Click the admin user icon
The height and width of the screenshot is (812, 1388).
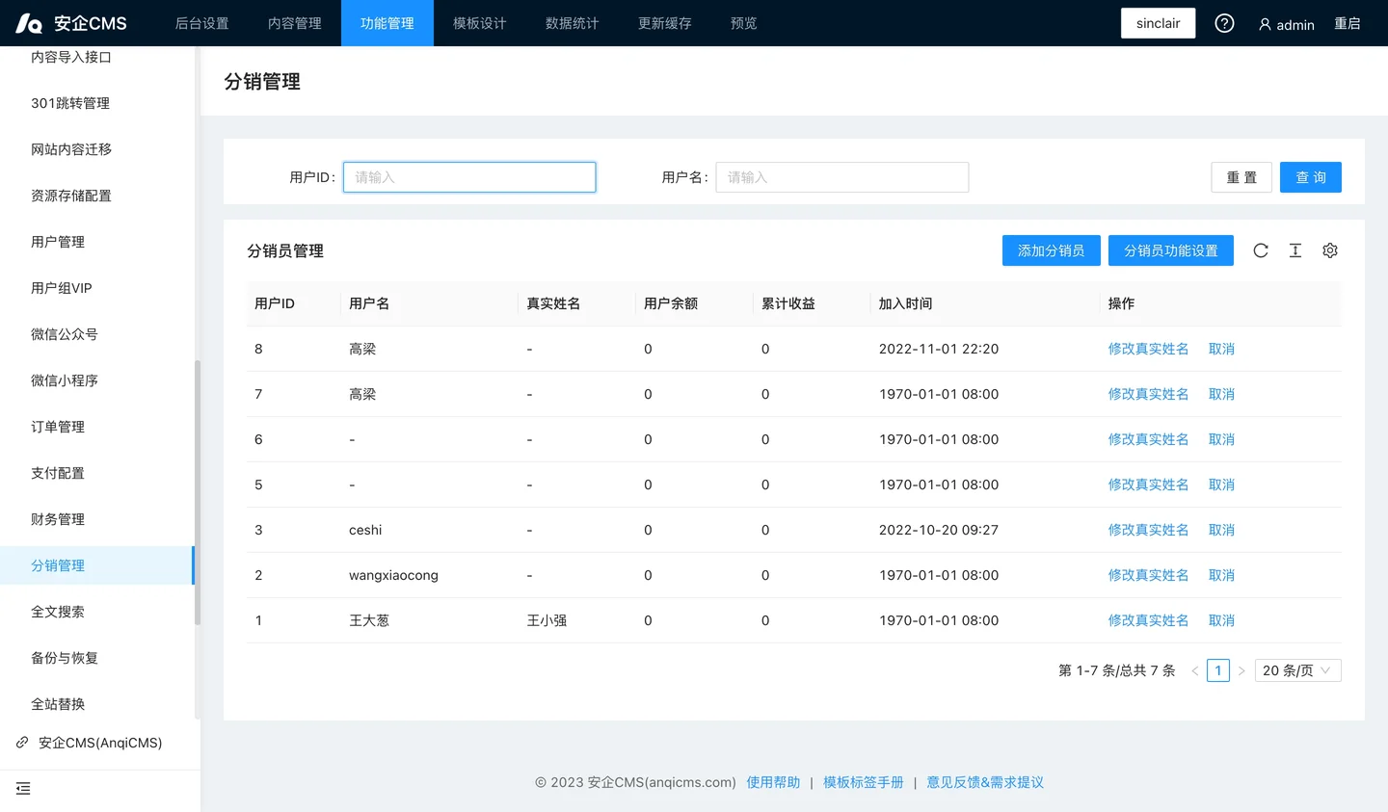pos(1265,24)
